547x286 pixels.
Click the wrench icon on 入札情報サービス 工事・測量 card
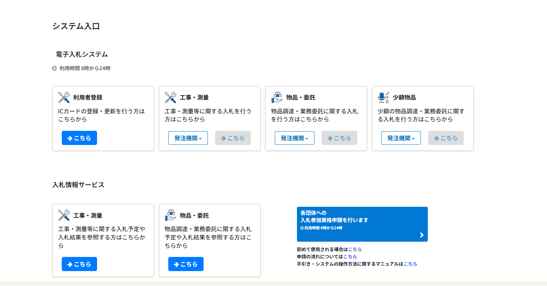click(63, 215)
